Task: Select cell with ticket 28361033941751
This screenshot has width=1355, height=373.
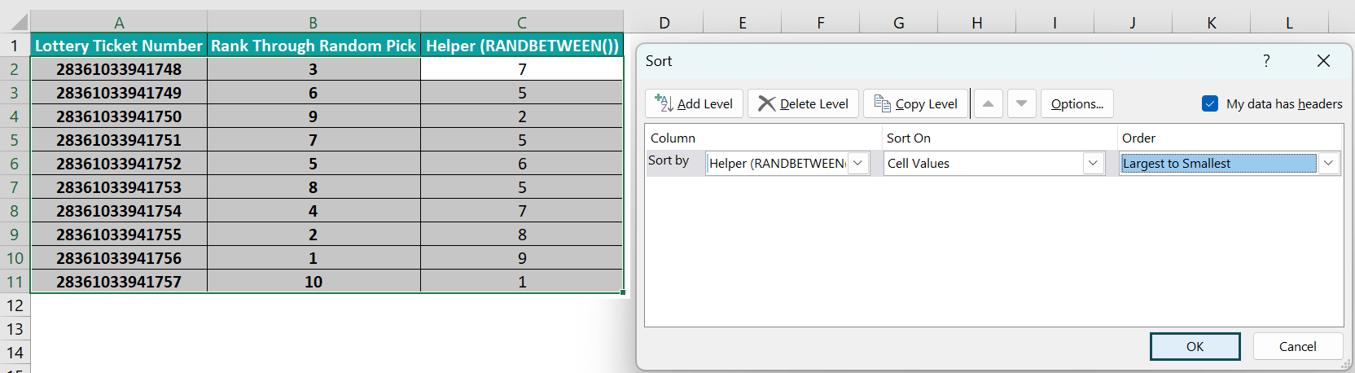Action: 119,140
